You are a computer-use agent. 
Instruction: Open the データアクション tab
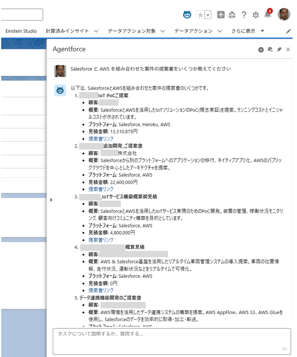(x=194, y=31)
